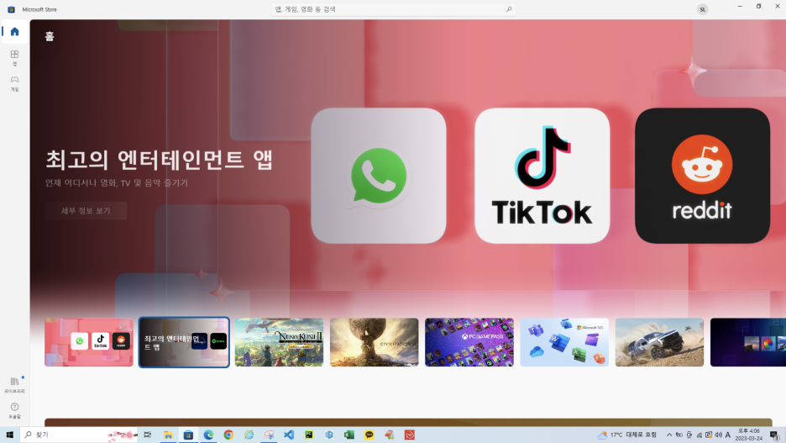Select the 최고의 엔터테인먼트 앱 carousel thumbnail
The width and height of the screenshot is (786, 443).
click(184, 342)
